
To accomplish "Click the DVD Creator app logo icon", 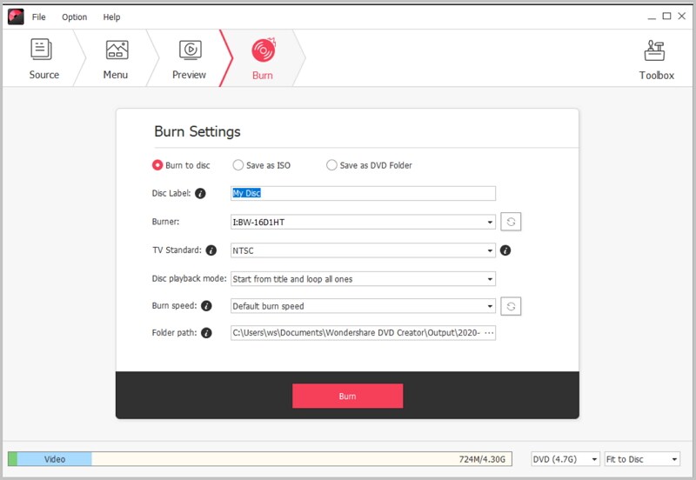I will pos(16,17).
